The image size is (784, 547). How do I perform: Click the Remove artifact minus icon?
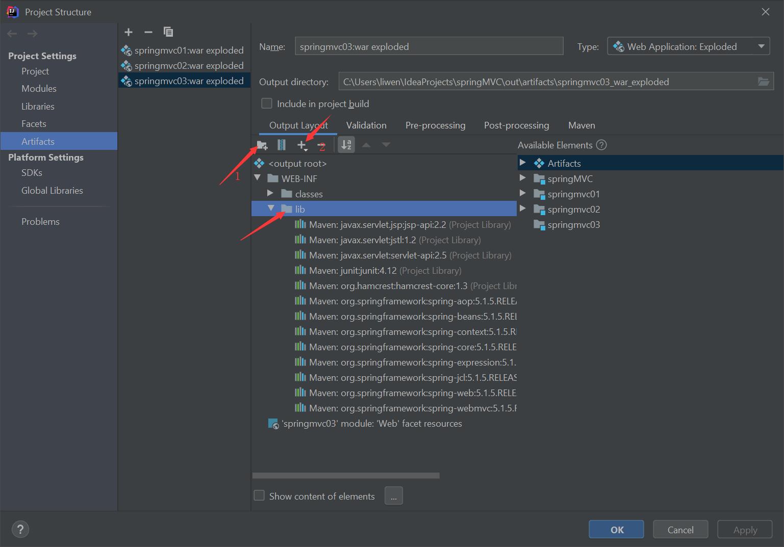pyautogui.click(x=148, y=32)
